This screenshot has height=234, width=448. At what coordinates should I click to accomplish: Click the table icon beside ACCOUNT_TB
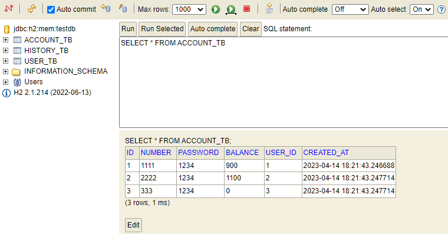tap(17, 40)
